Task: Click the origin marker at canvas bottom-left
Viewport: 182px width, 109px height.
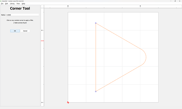Action: [x=68, y=102]
